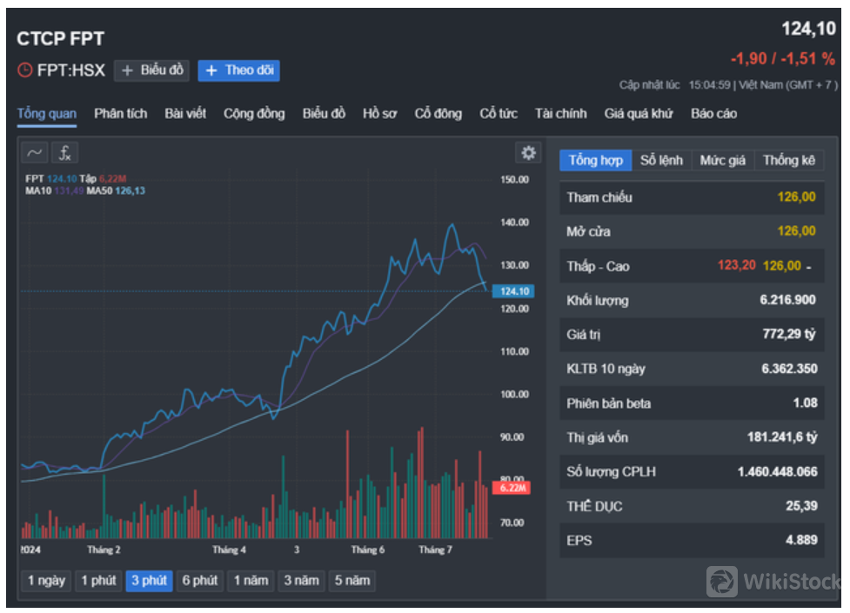The image size is (850, 613).
Task: Open the 'Tài chính' tab
Action: [560, 114]
